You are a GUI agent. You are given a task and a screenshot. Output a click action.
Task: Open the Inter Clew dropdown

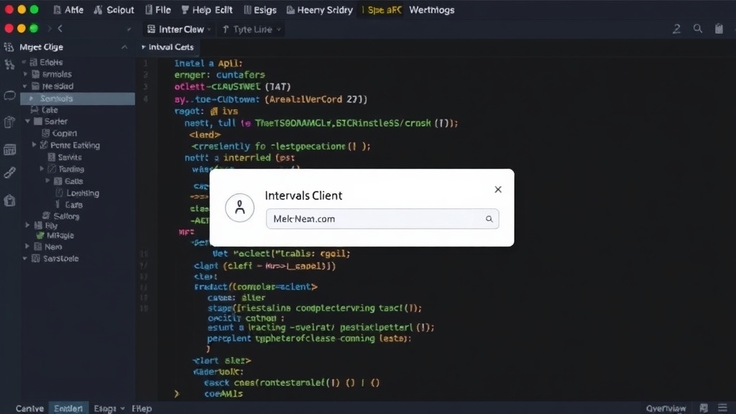(x=179, y=29)
